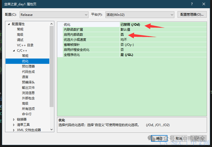212x147 pixels.
Task: Click the 均不 value cell
Action: 163,39
